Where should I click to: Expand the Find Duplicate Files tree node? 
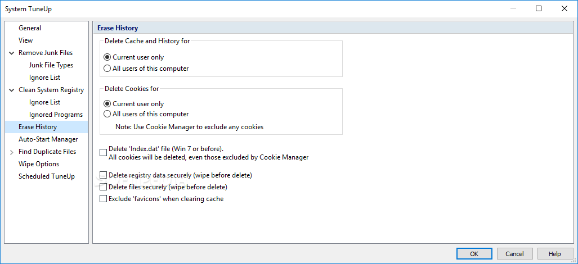point(12,152)
